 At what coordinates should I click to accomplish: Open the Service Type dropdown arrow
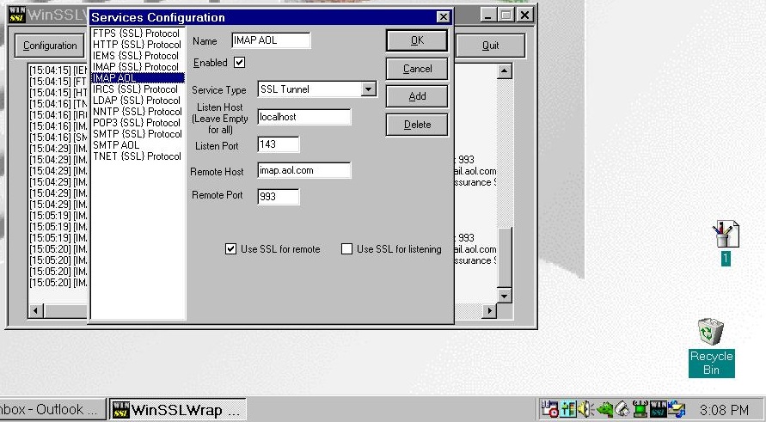[369, 89]
